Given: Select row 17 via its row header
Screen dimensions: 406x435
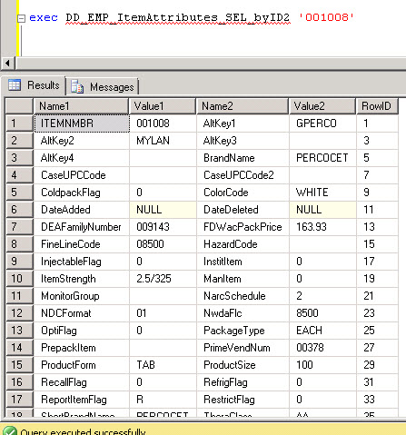Looking at the screenshot, I should point(19,400).
